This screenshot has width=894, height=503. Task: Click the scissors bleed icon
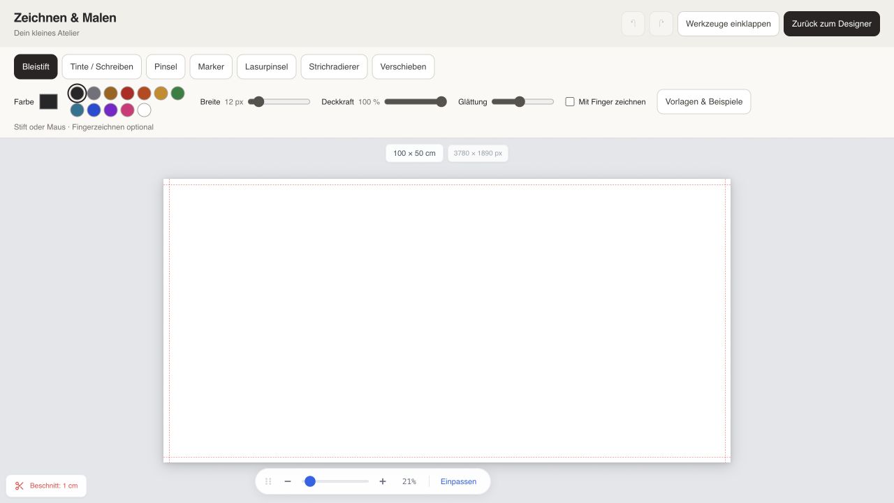[x=20, y=486]
